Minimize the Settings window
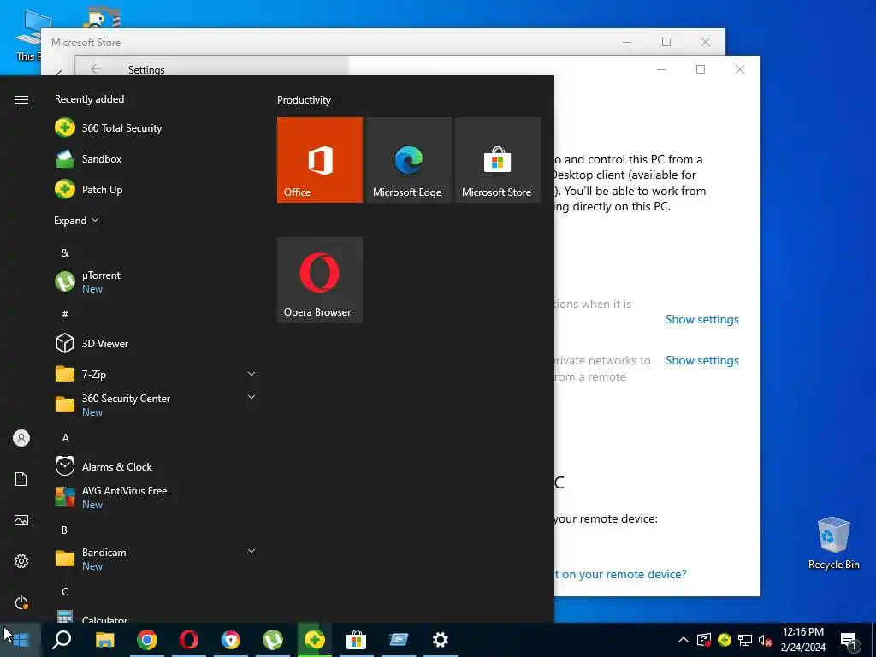The width and height of the screenshot is (876, 657). click(x=661, y=69)
